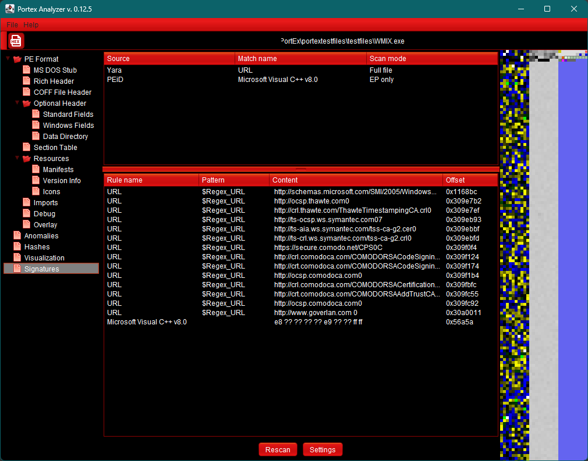Click the Icons node file icon

36,192
